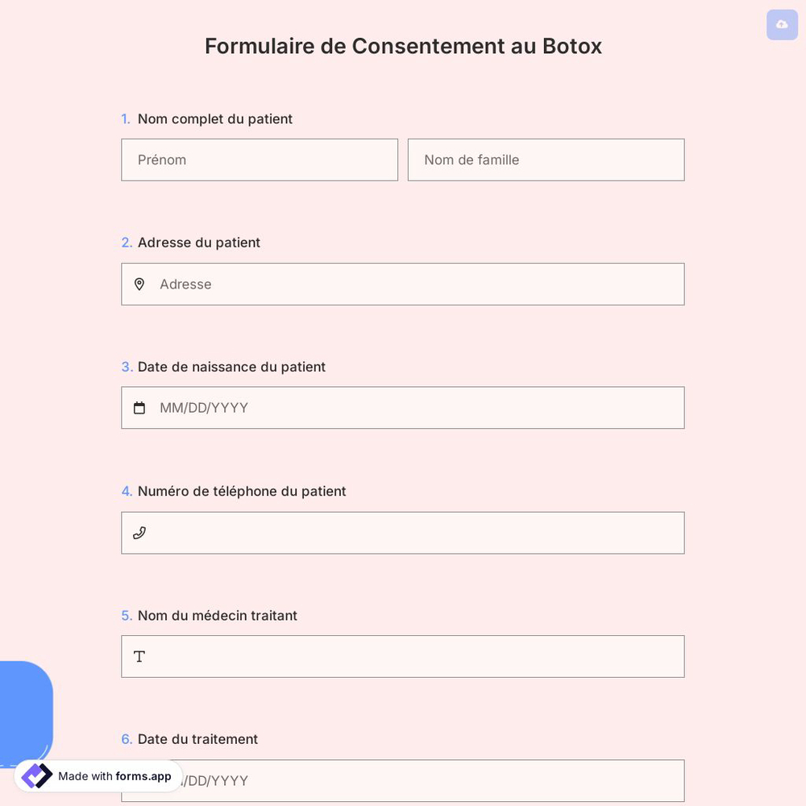The height and width of the screenshot is (806, 806).
Task: Click the phone handset icon in the téléphone field
Action: click(139, 532)
